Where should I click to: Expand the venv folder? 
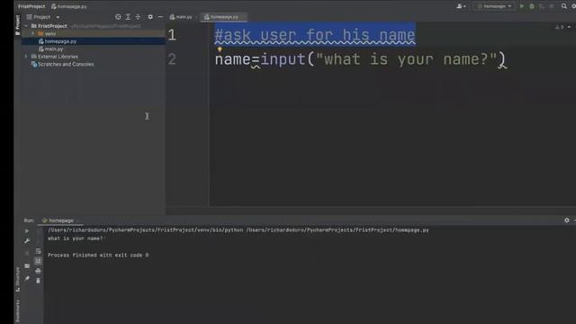pyautogui.click(x=33, y=34)
